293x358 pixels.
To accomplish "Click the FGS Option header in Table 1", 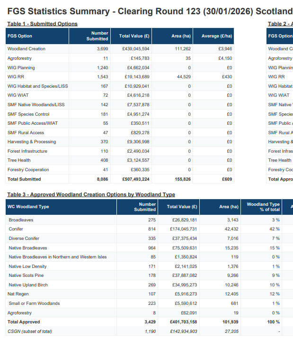I will [20, 36].
